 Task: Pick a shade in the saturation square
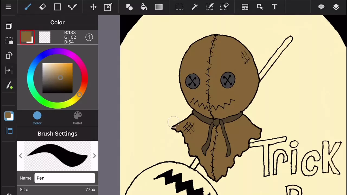[57, 78]
